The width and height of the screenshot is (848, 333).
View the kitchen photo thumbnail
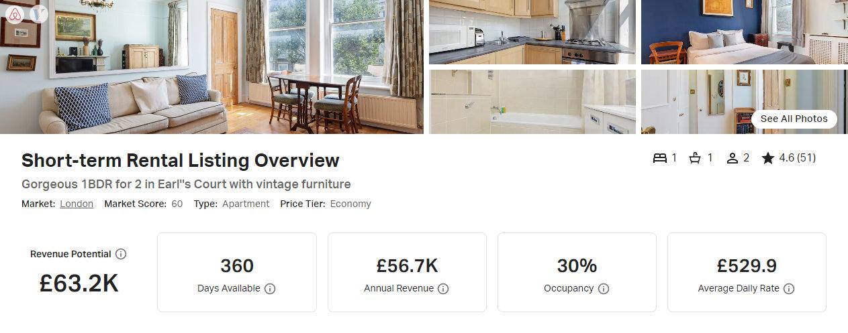(x=532, y=32)
